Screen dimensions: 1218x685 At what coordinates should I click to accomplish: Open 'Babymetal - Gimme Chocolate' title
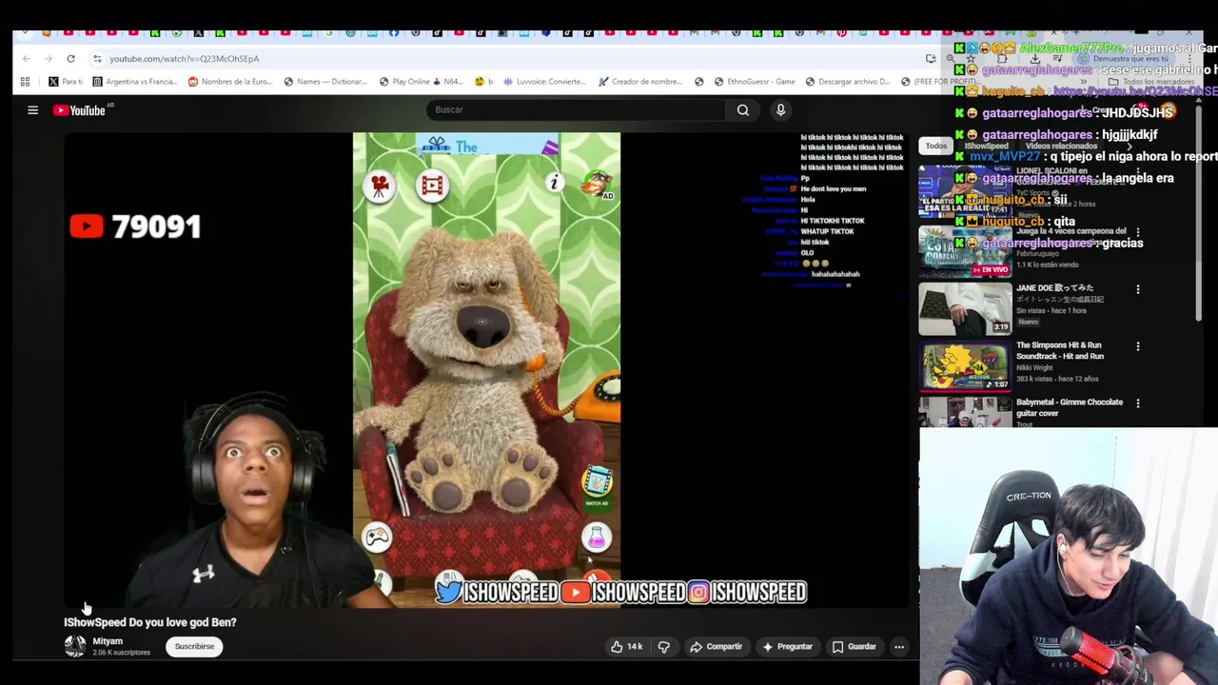click(1070, 407)
